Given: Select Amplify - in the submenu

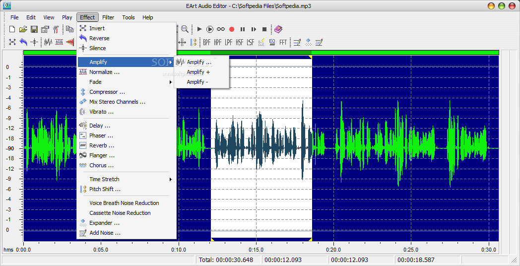Looking at the screenshot, I should (x=201, y=82).
